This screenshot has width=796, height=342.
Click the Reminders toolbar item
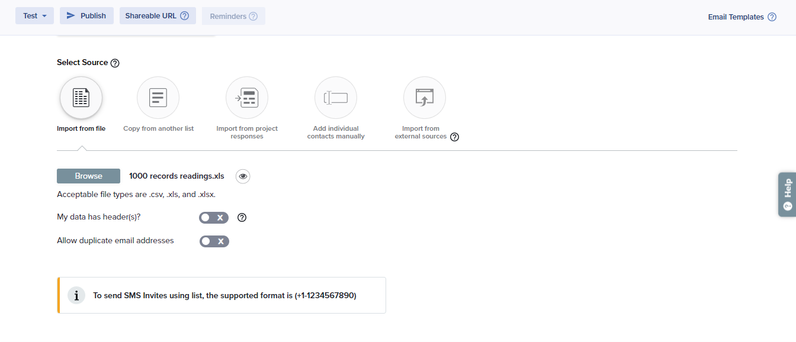233,17
